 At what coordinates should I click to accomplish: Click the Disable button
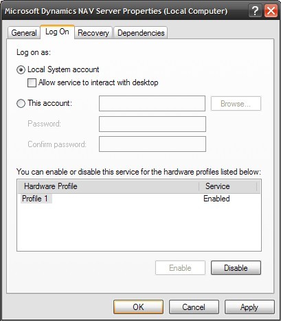click(x=236, y=268)
